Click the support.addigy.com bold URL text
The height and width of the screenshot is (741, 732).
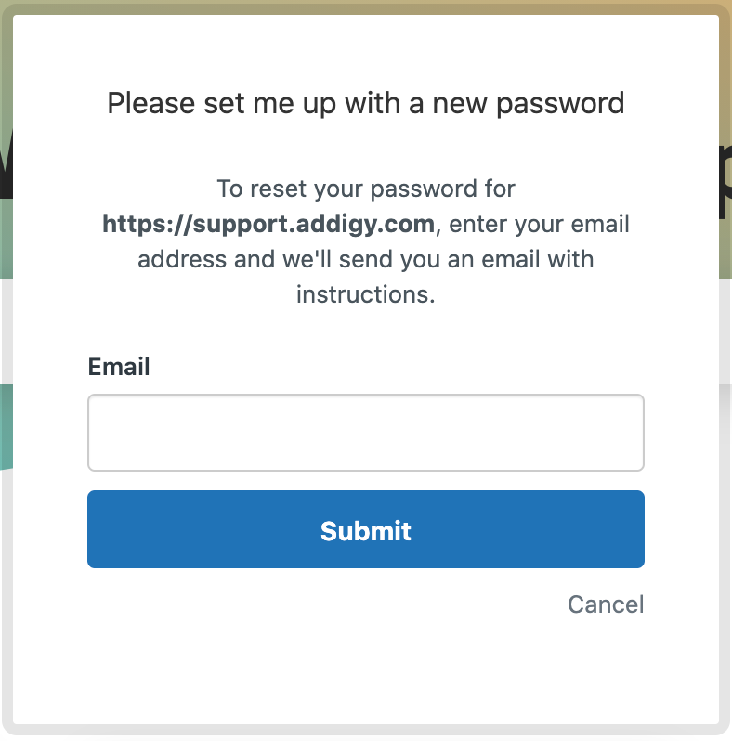(268, 224)
